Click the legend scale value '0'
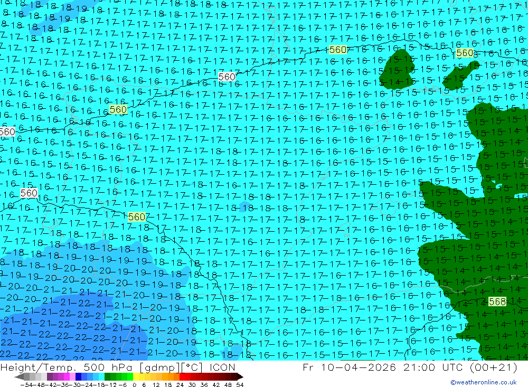528x387 pixels. 134,385
